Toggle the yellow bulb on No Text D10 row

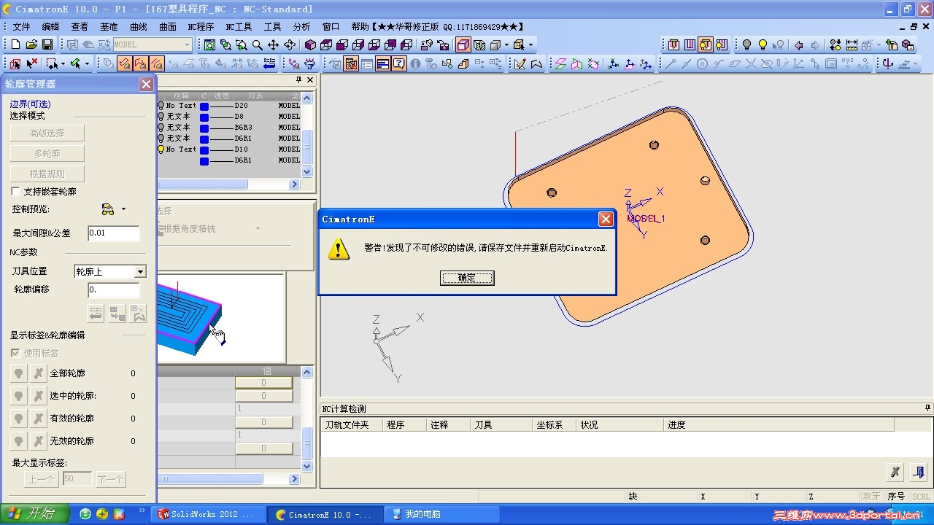point(161,149)
